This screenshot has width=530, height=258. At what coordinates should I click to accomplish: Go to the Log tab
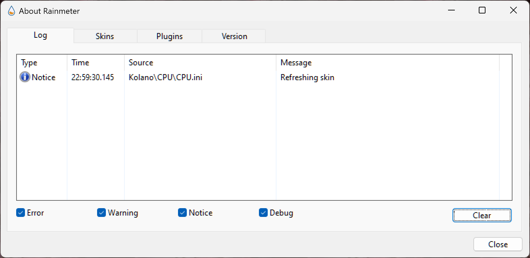(40, 35)
